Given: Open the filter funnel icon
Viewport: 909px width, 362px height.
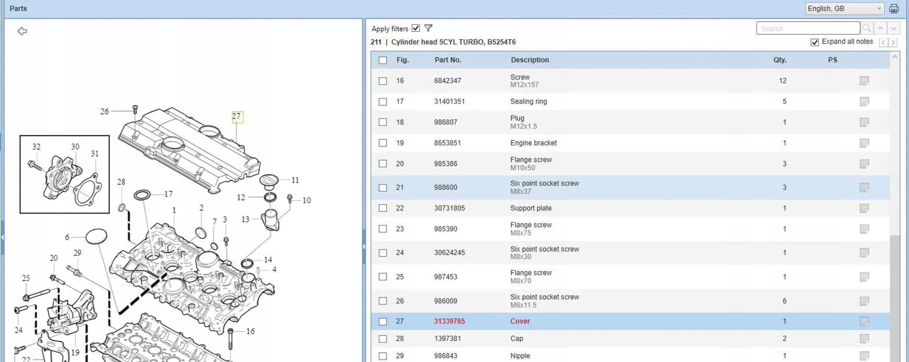Looking at the screenshot, I should [x=428, y=28].
